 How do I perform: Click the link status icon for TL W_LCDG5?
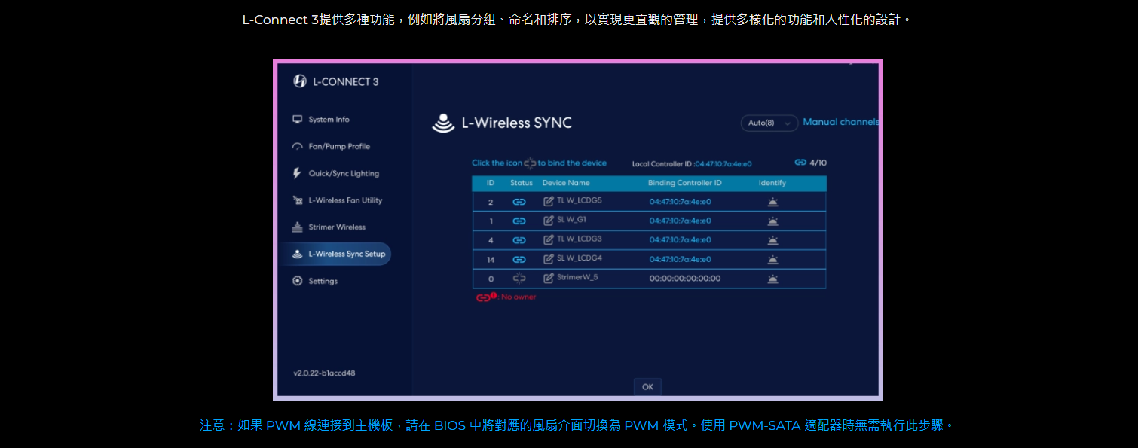(x=519, y=202)
